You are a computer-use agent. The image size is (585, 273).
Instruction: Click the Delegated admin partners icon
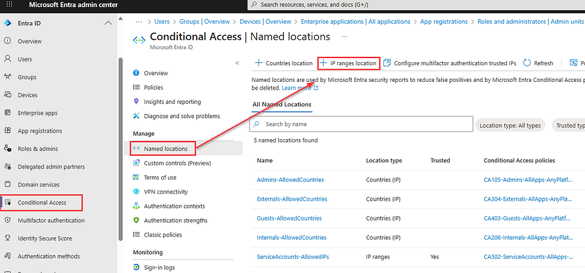(7, 167)
